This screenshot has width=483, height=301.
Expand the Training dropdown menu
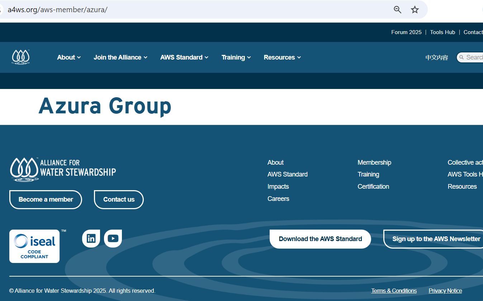(236, 57)
